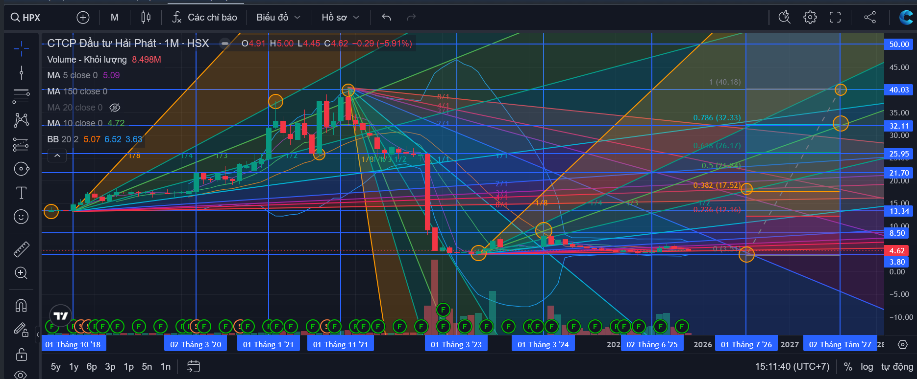This screenshot has height=379, width=917.
Task: Expand the Hồ sơ dropdown
Action: 340,18
